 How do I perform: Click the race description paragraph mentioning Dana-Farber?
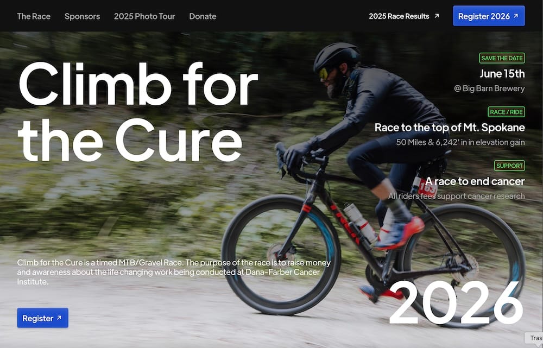[174, 272]
